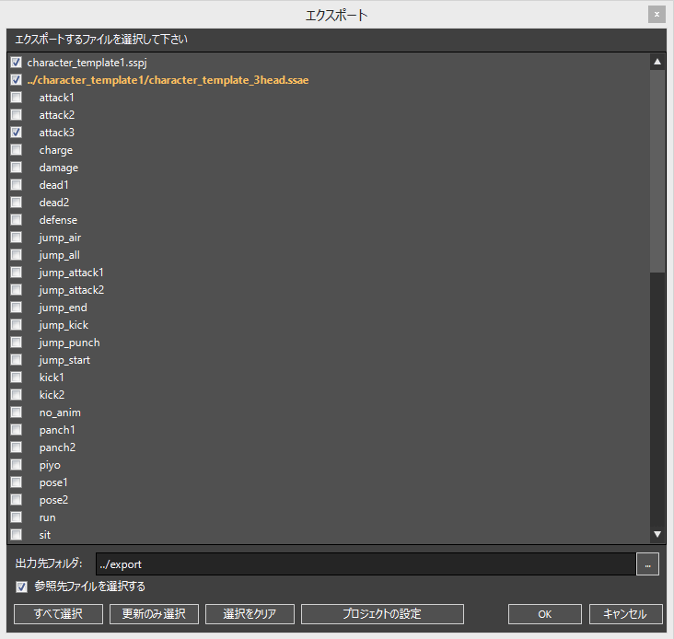The image size is (674, 639).
Task: Check the jump_kick checkbox
Action: [17, 325]
